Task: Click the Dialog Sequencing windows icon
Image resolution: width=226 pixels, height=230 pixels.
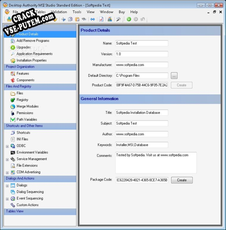Action: click(x=13, y=192)
